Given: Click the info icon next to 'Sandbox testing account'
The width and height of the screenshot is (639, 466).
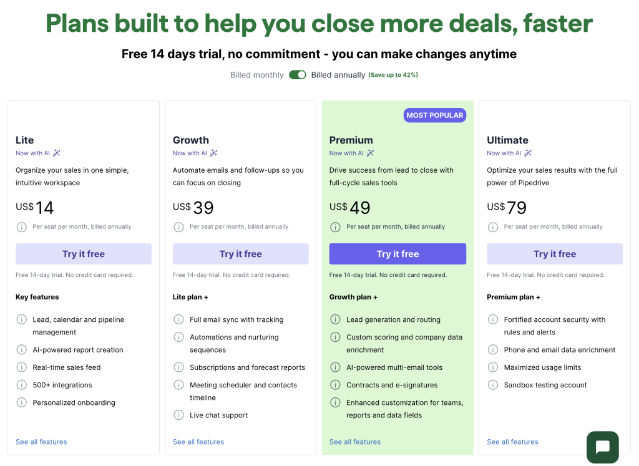Looking at the screenshot, I should pyautogui.click(x=492, y=385).
